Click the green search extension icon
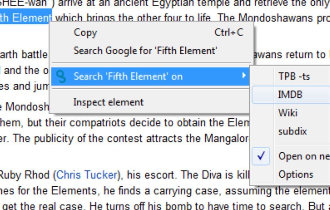330x210 pixels. coord(61,77)
